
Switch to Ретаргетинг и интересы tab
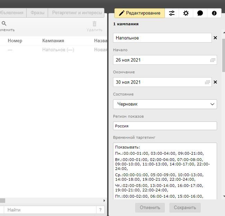[76, 13]
